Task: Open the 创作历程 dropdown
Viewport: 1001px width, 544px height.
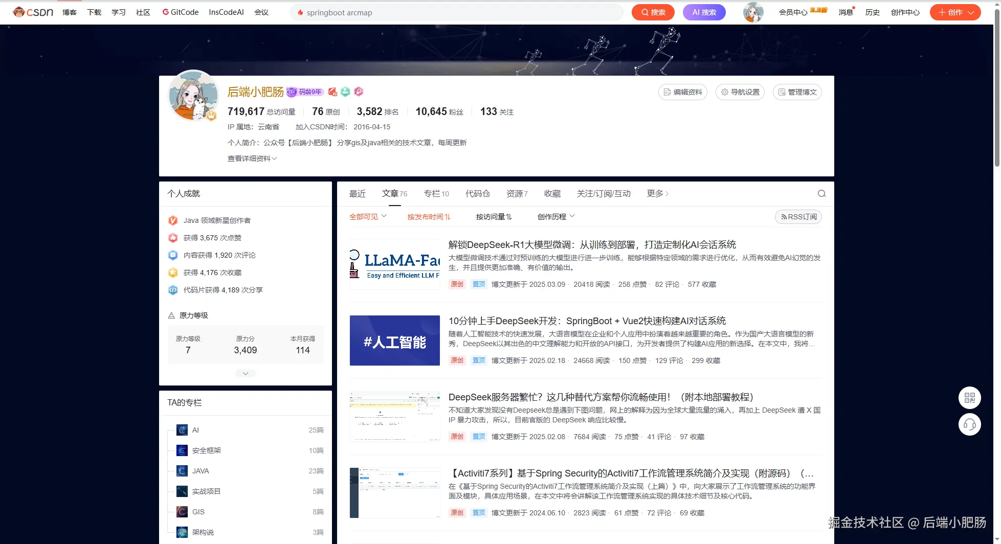Action: (x=556, y=217)
